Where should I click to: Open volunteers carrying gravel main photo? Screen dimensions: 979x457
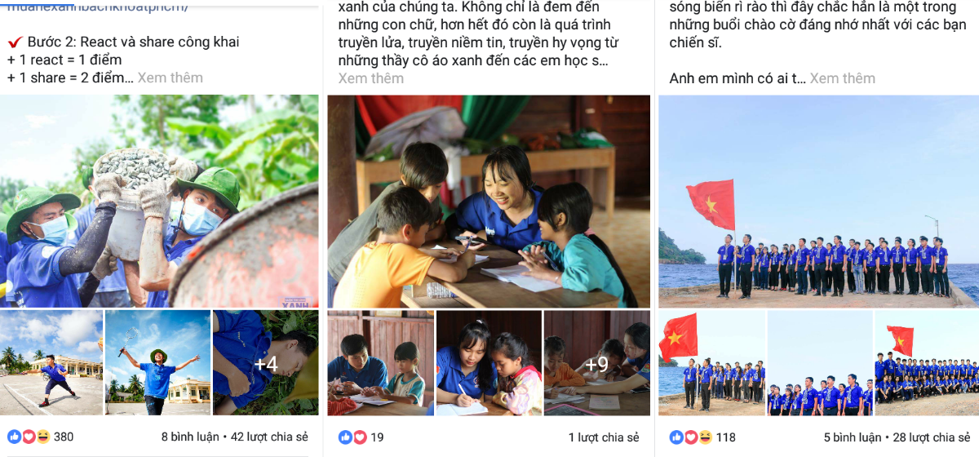point(159,201)
